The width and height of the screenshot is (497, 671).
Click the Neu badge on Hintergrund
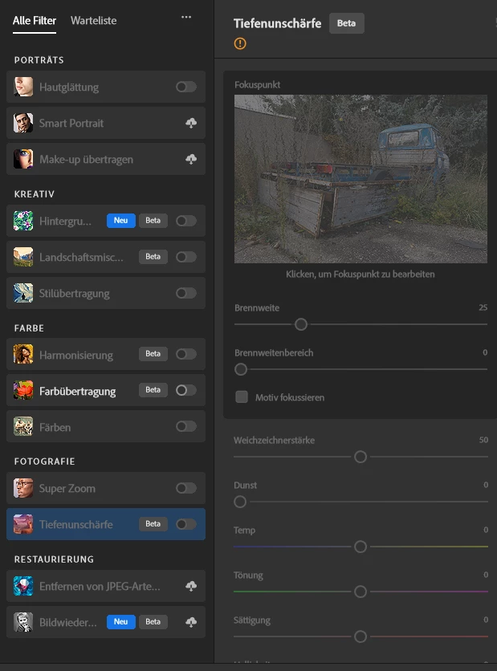point(120,221)
